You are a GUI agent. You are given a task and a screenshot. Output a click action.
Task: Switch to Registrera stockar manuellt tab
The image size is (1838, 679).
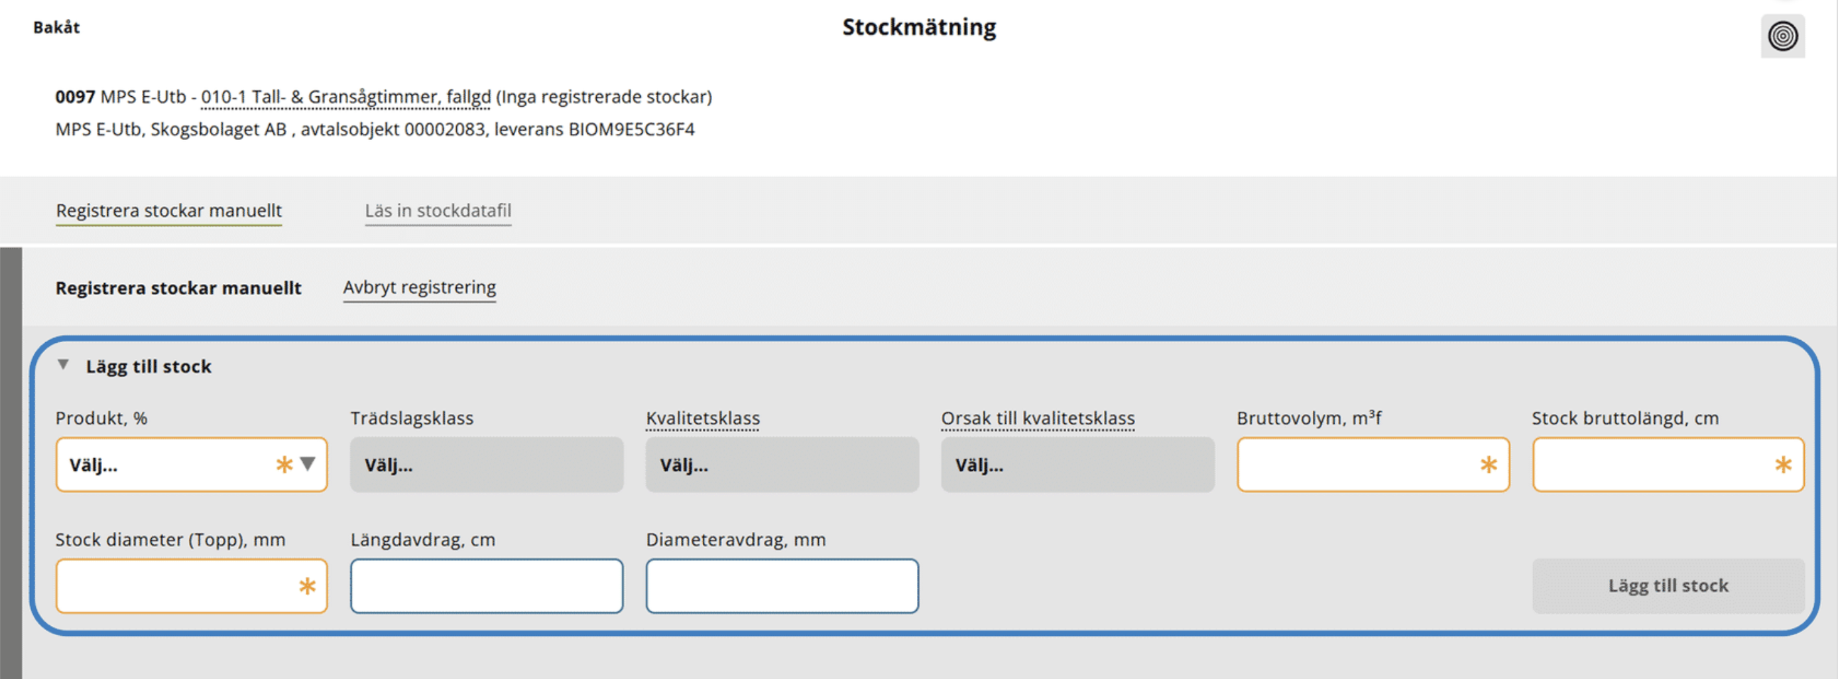(168, 210)
